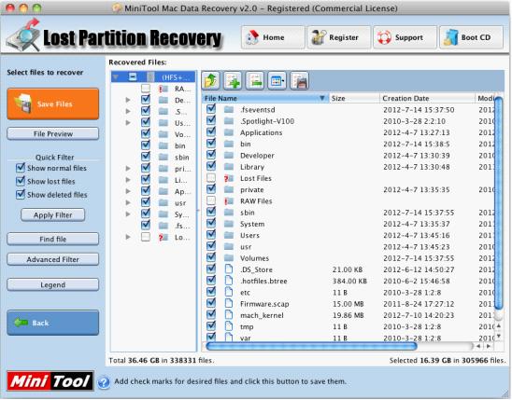Click the Lost Files question-mark folder icon
Image resolution: width=512 pixels, height=400 pixels.
(x=229, y=178)
